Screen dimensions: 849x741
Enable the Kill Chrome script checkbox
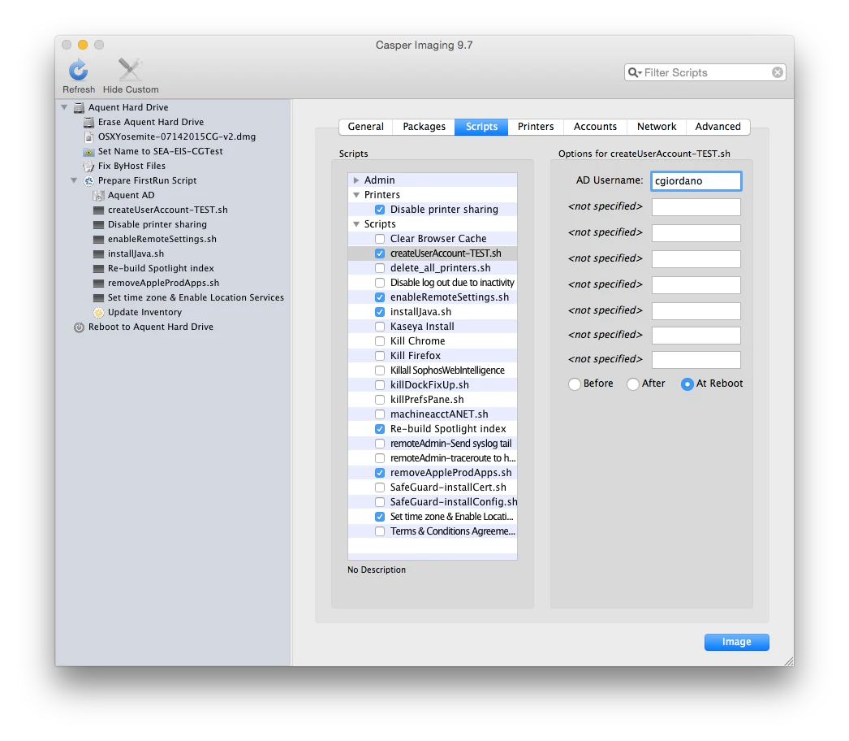coord(380,341)
